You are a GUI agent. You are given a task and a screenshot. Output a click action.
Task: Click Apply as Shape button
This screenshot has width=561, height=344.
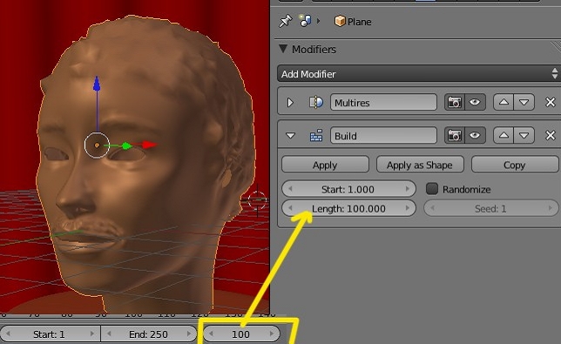(420, 165)
